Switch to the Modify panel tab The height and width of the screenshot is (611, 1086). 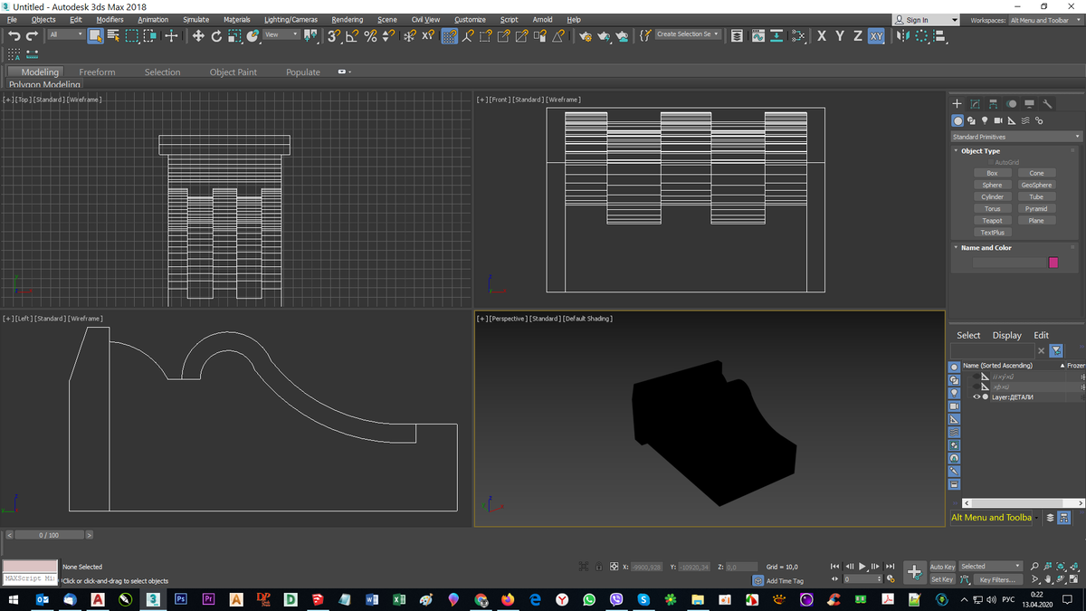coord(976,103)
